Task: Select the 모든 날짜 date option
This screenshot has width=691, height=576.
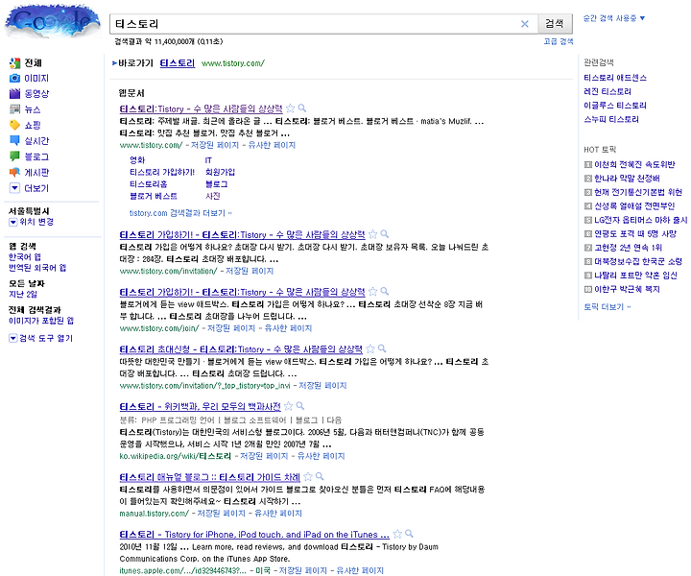Action: coord(27,283)
